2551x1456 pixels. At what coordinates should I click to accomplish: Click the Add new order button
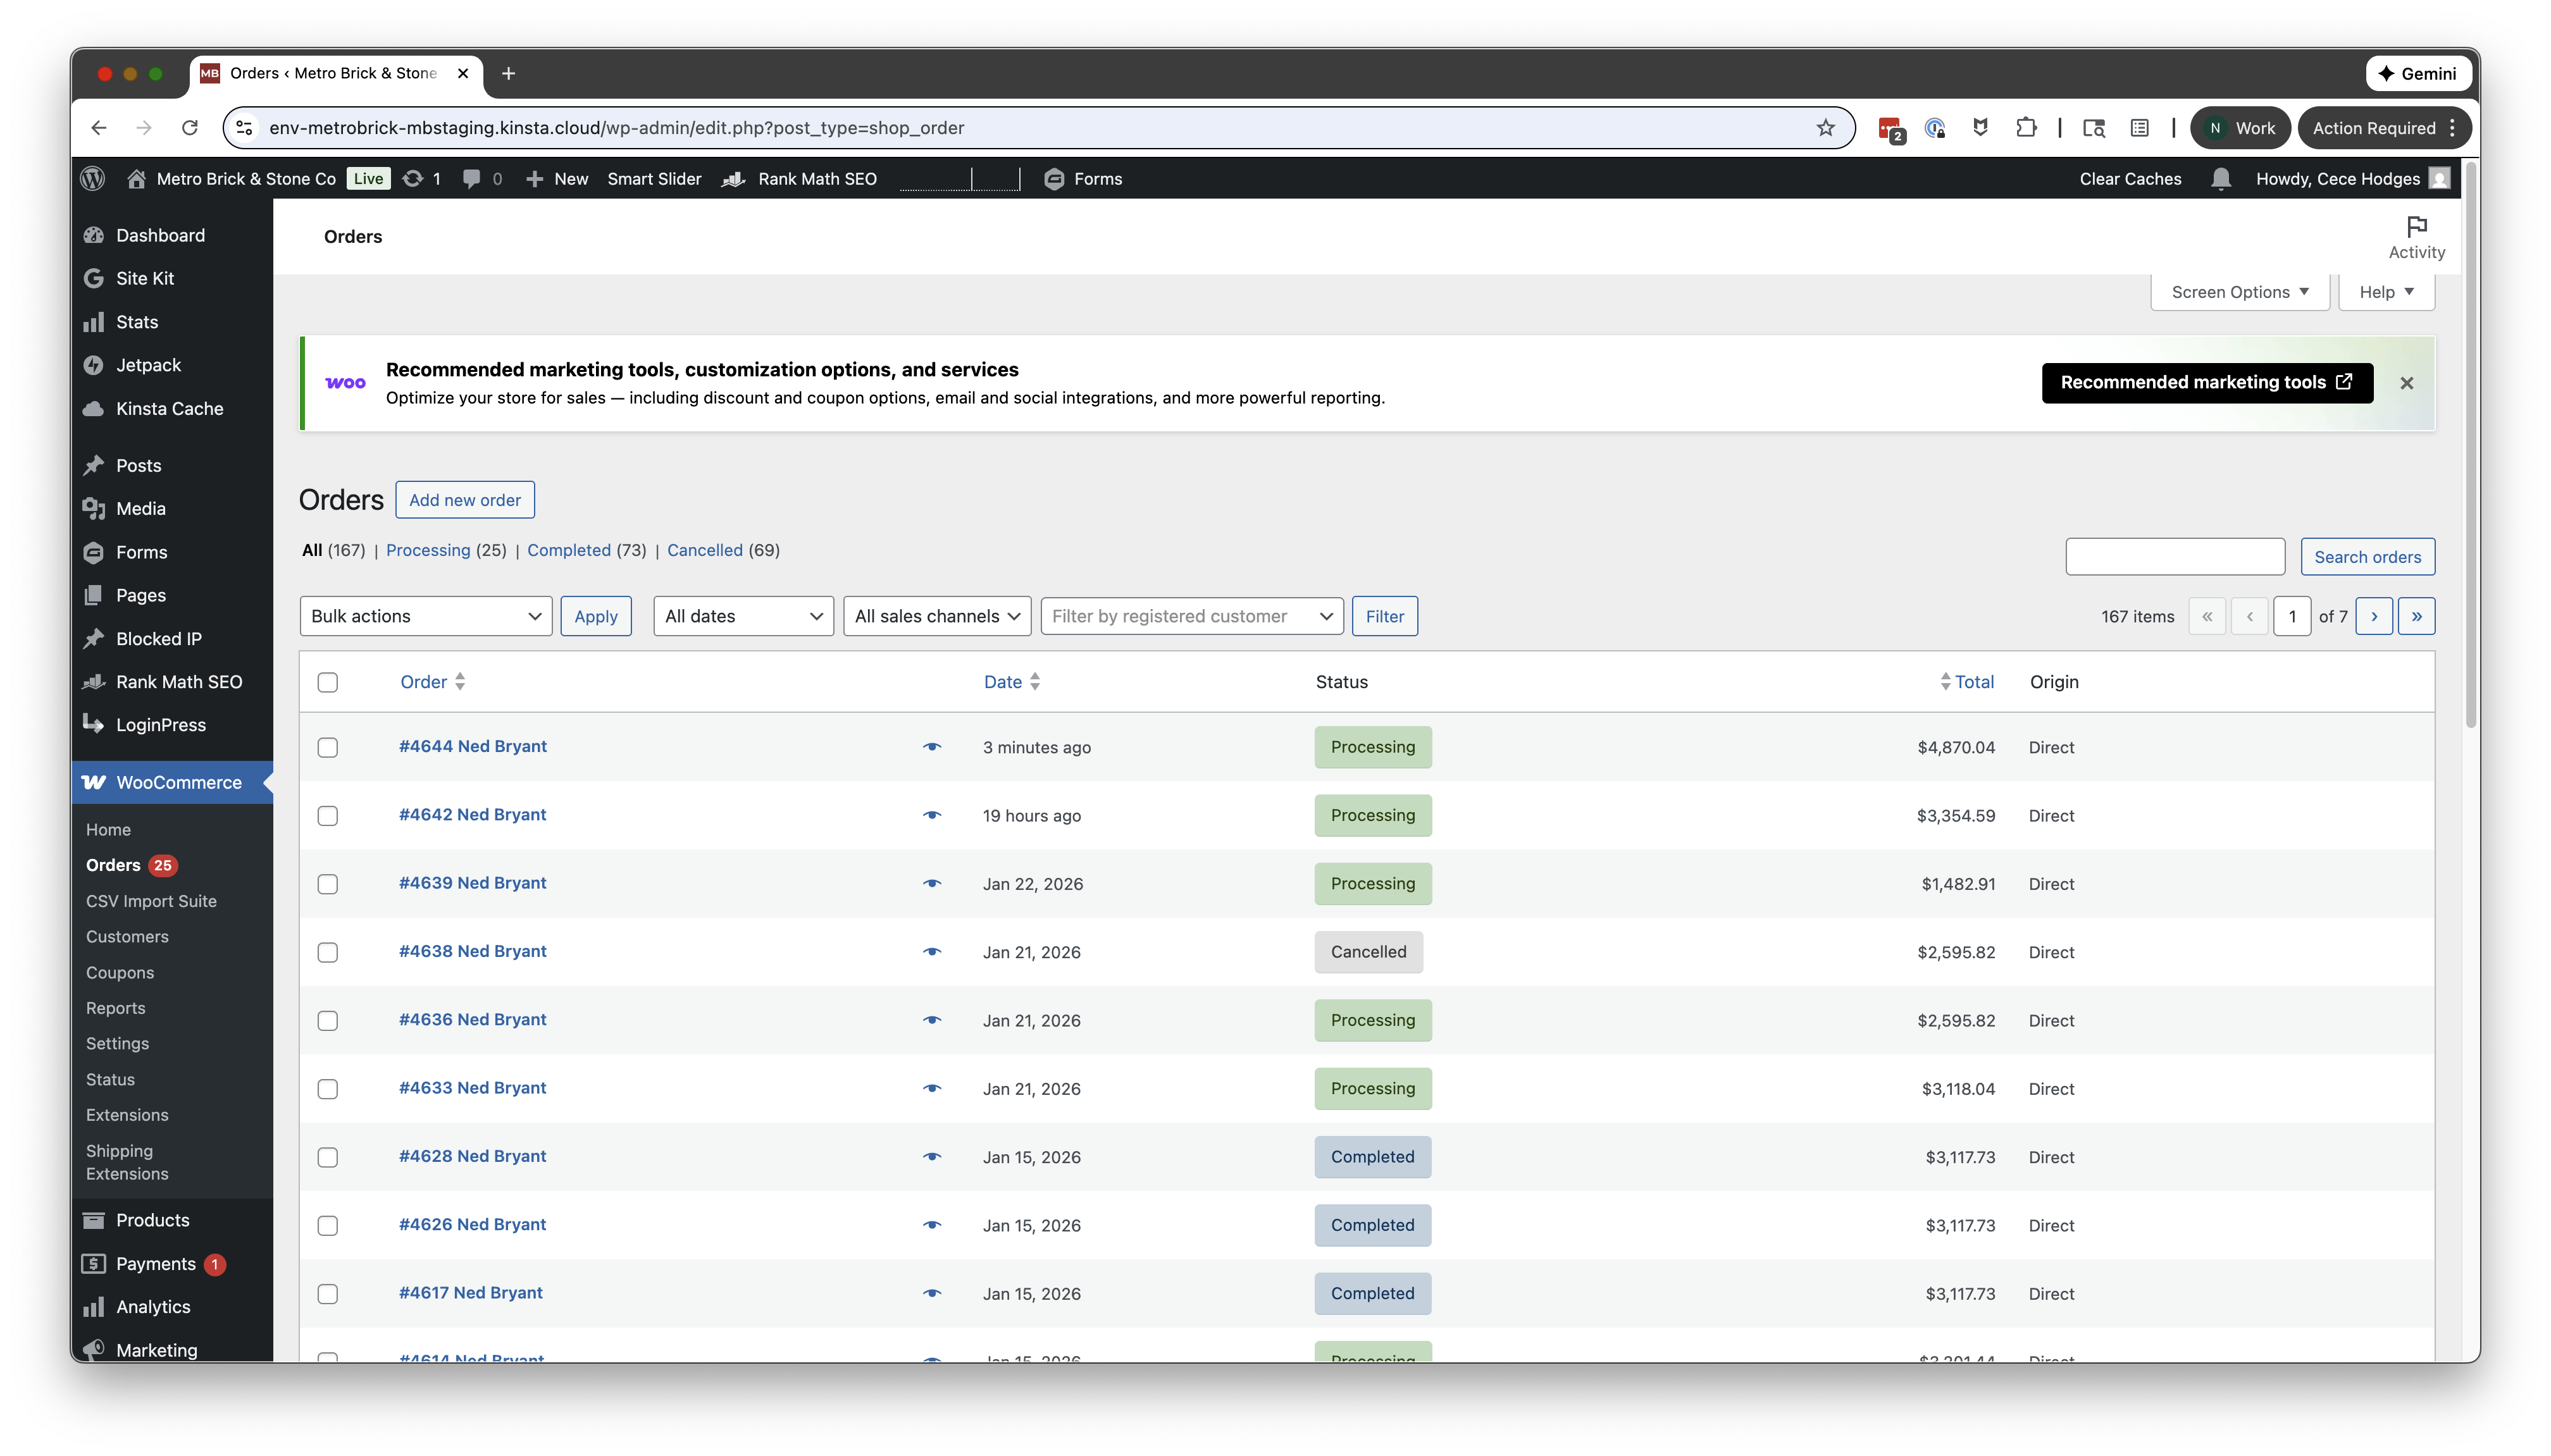tap(464, 499)
